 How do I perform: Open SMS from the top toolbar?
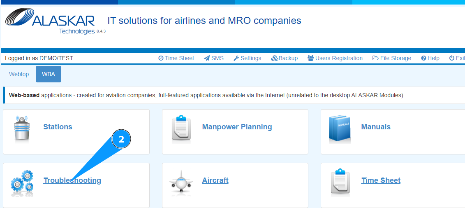click(214, 58)
